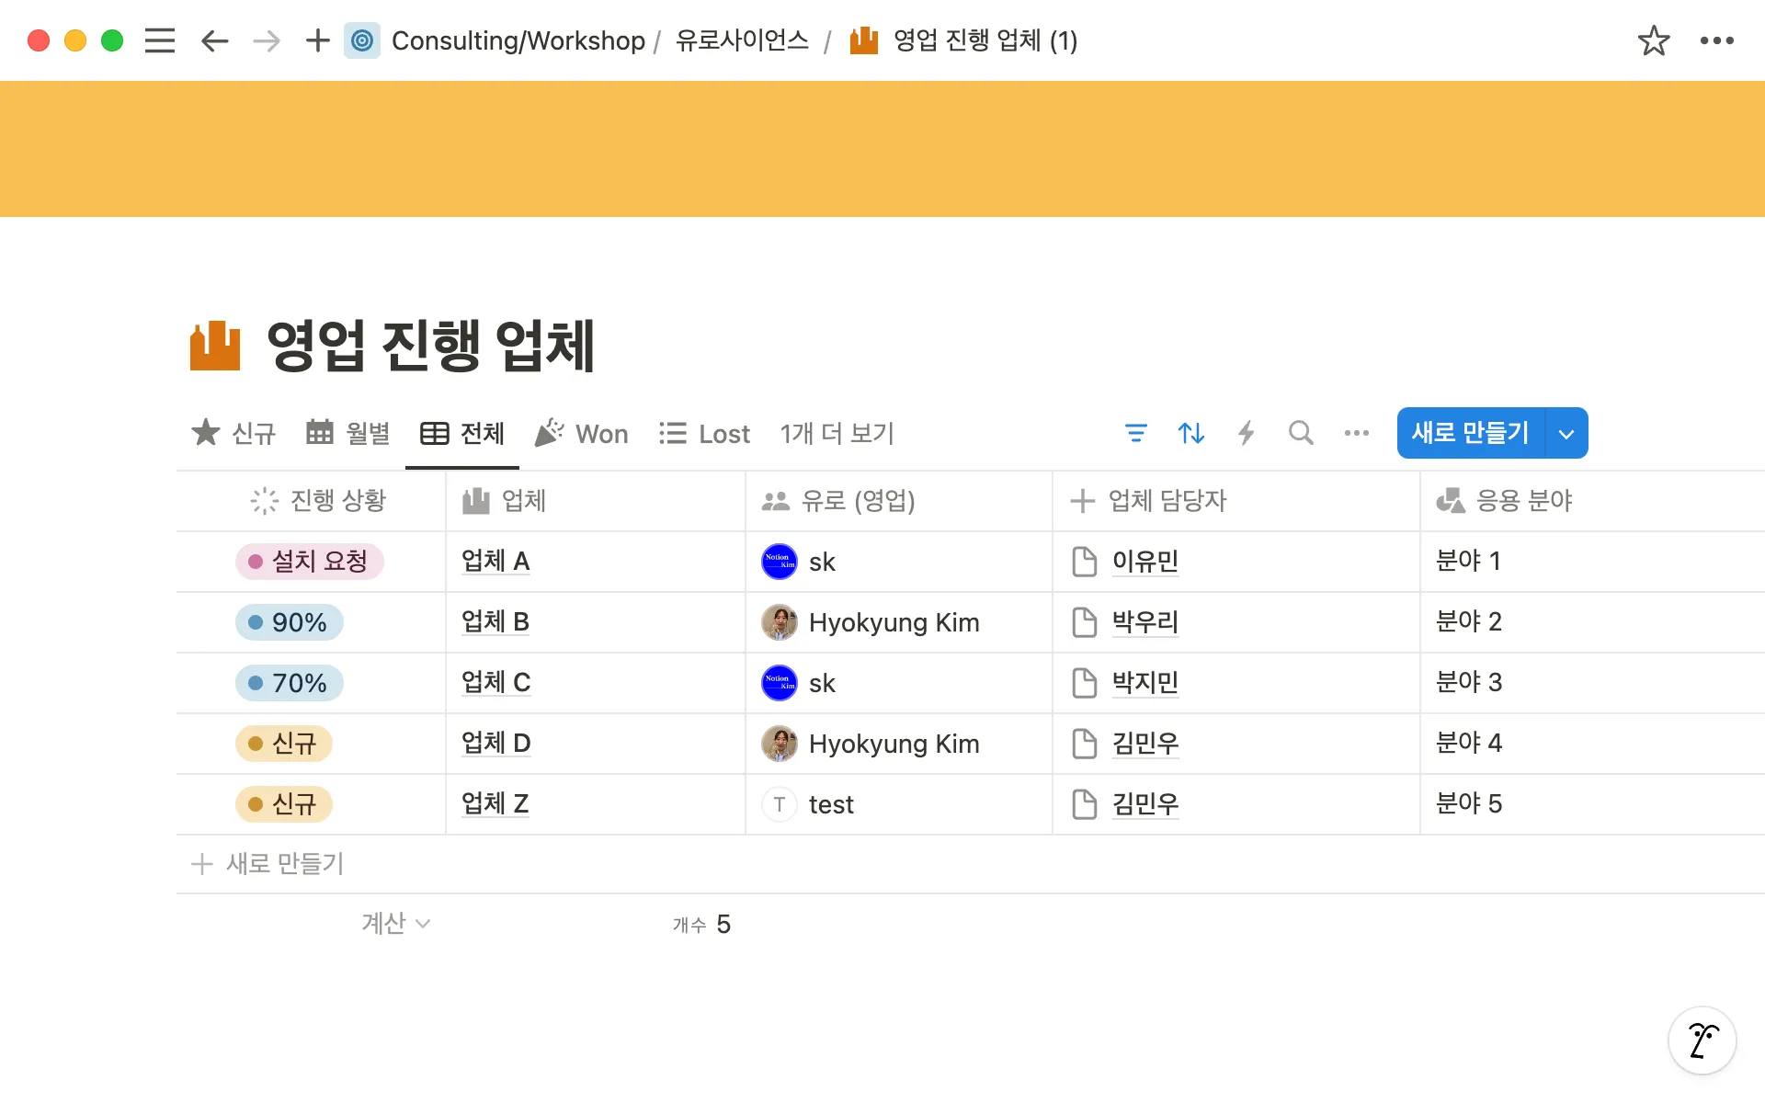Open the automation lightning bolt icon
Image resolution: width=1765 pixels, height=1103 pixels.
1246,433
